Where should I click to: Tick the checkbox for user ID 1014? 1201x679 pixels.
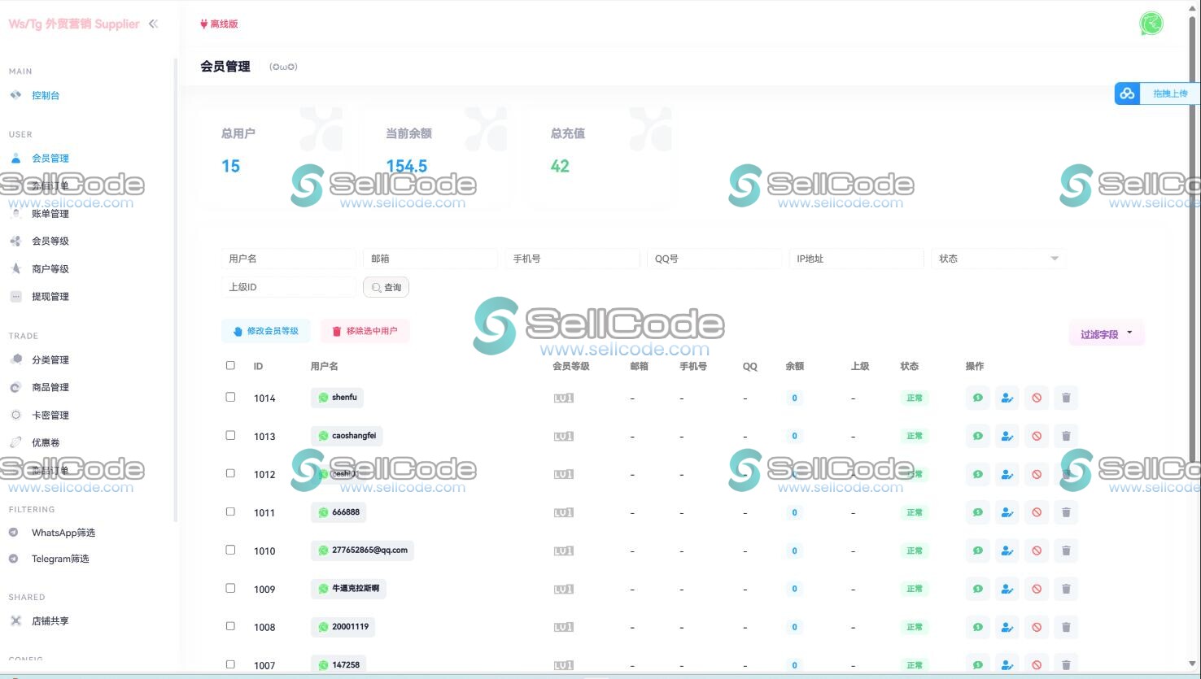tap(230, 397)
